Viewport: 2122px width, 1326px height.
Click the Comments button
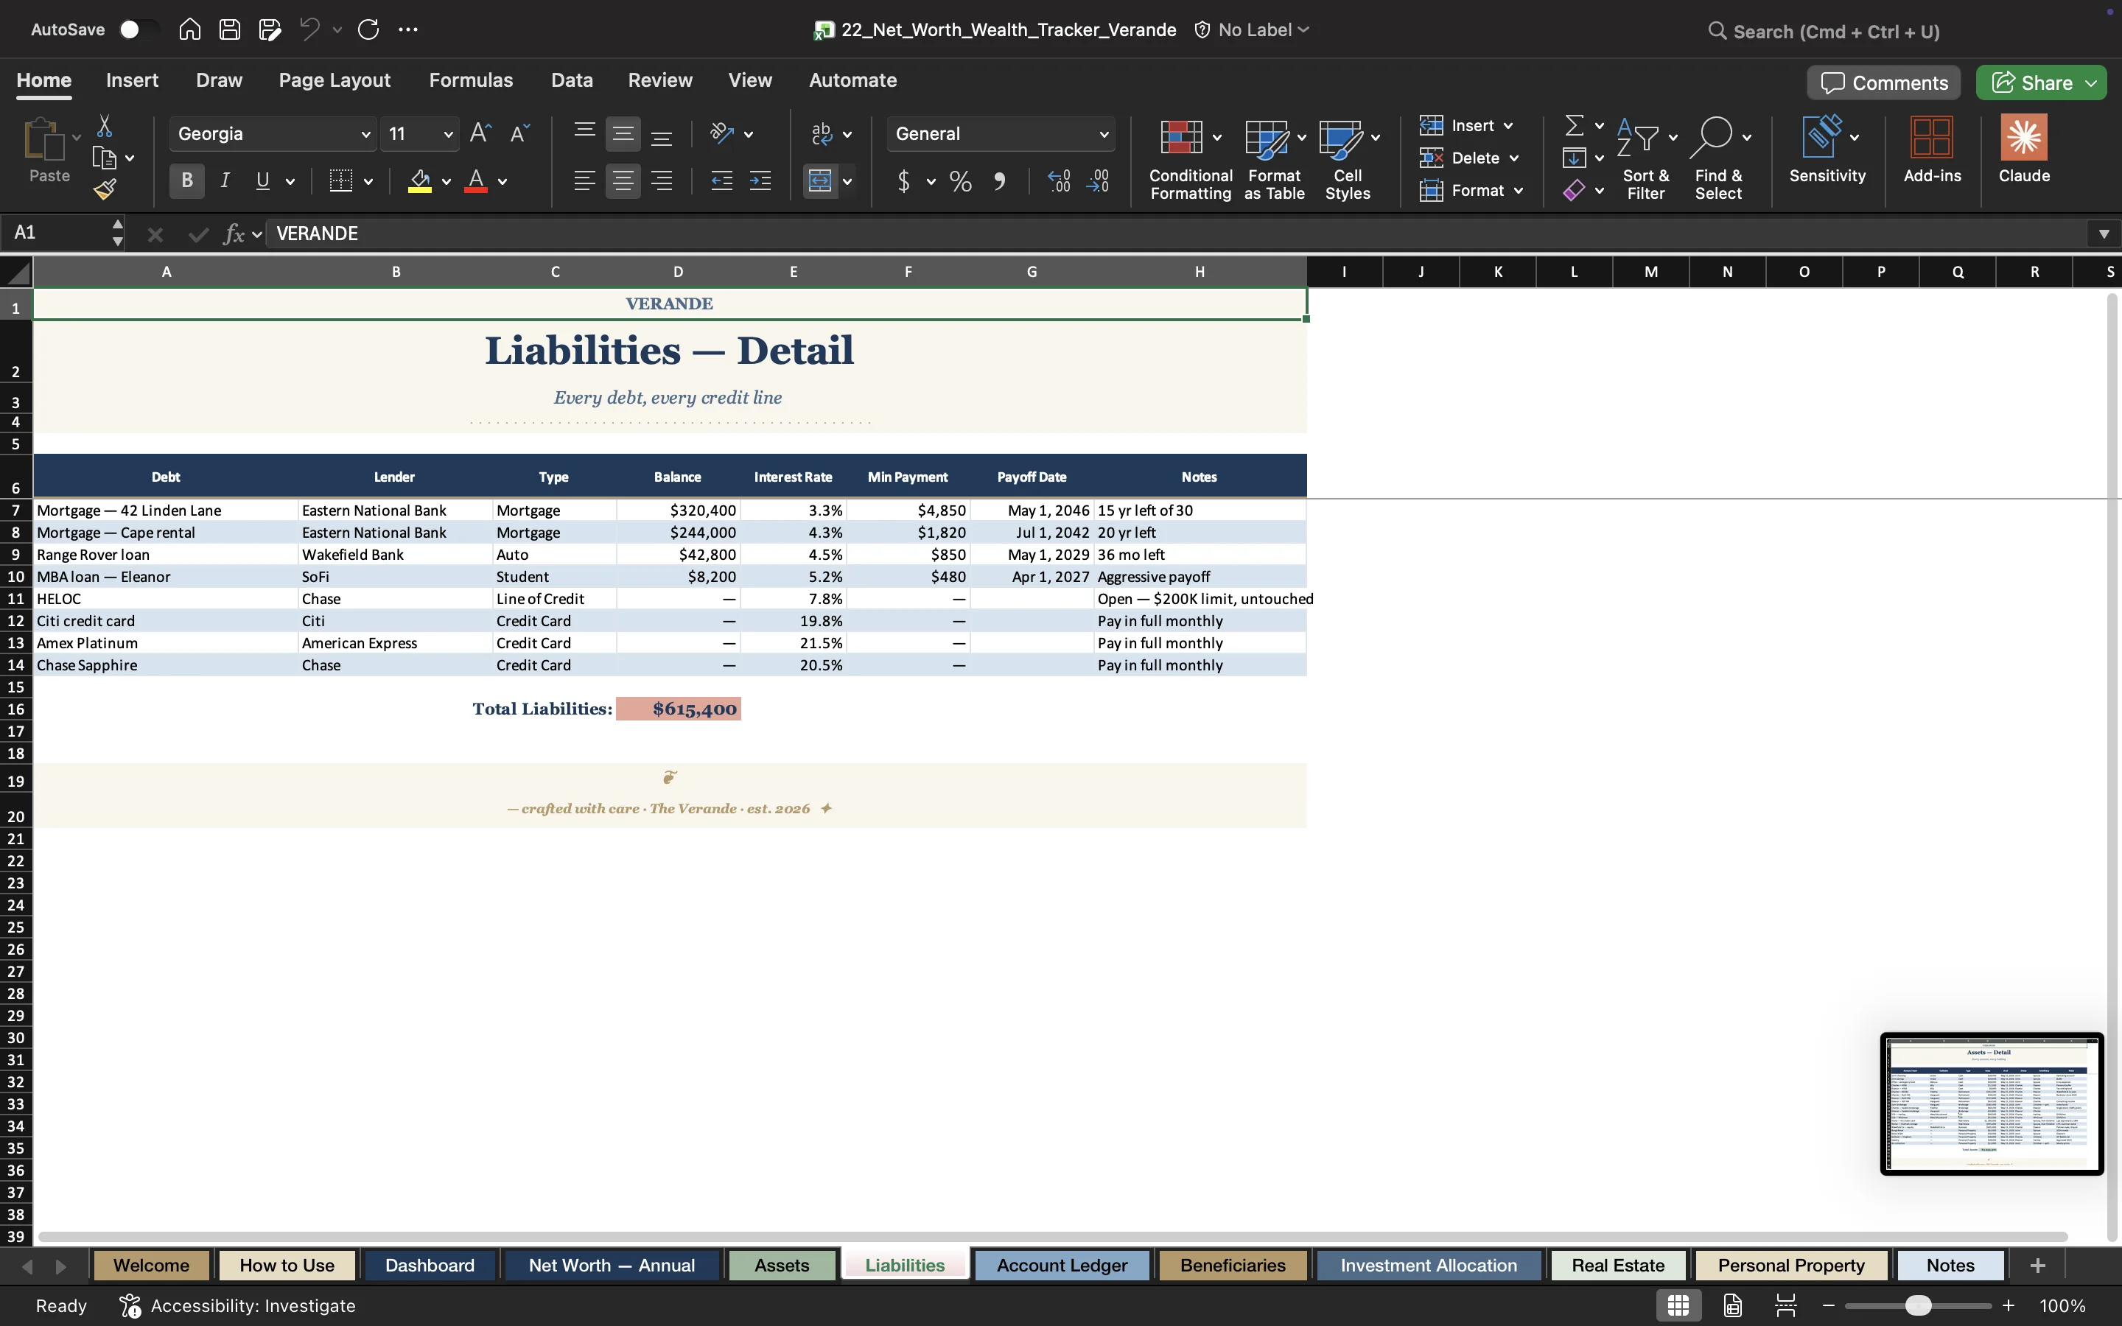pos(1883,83)
